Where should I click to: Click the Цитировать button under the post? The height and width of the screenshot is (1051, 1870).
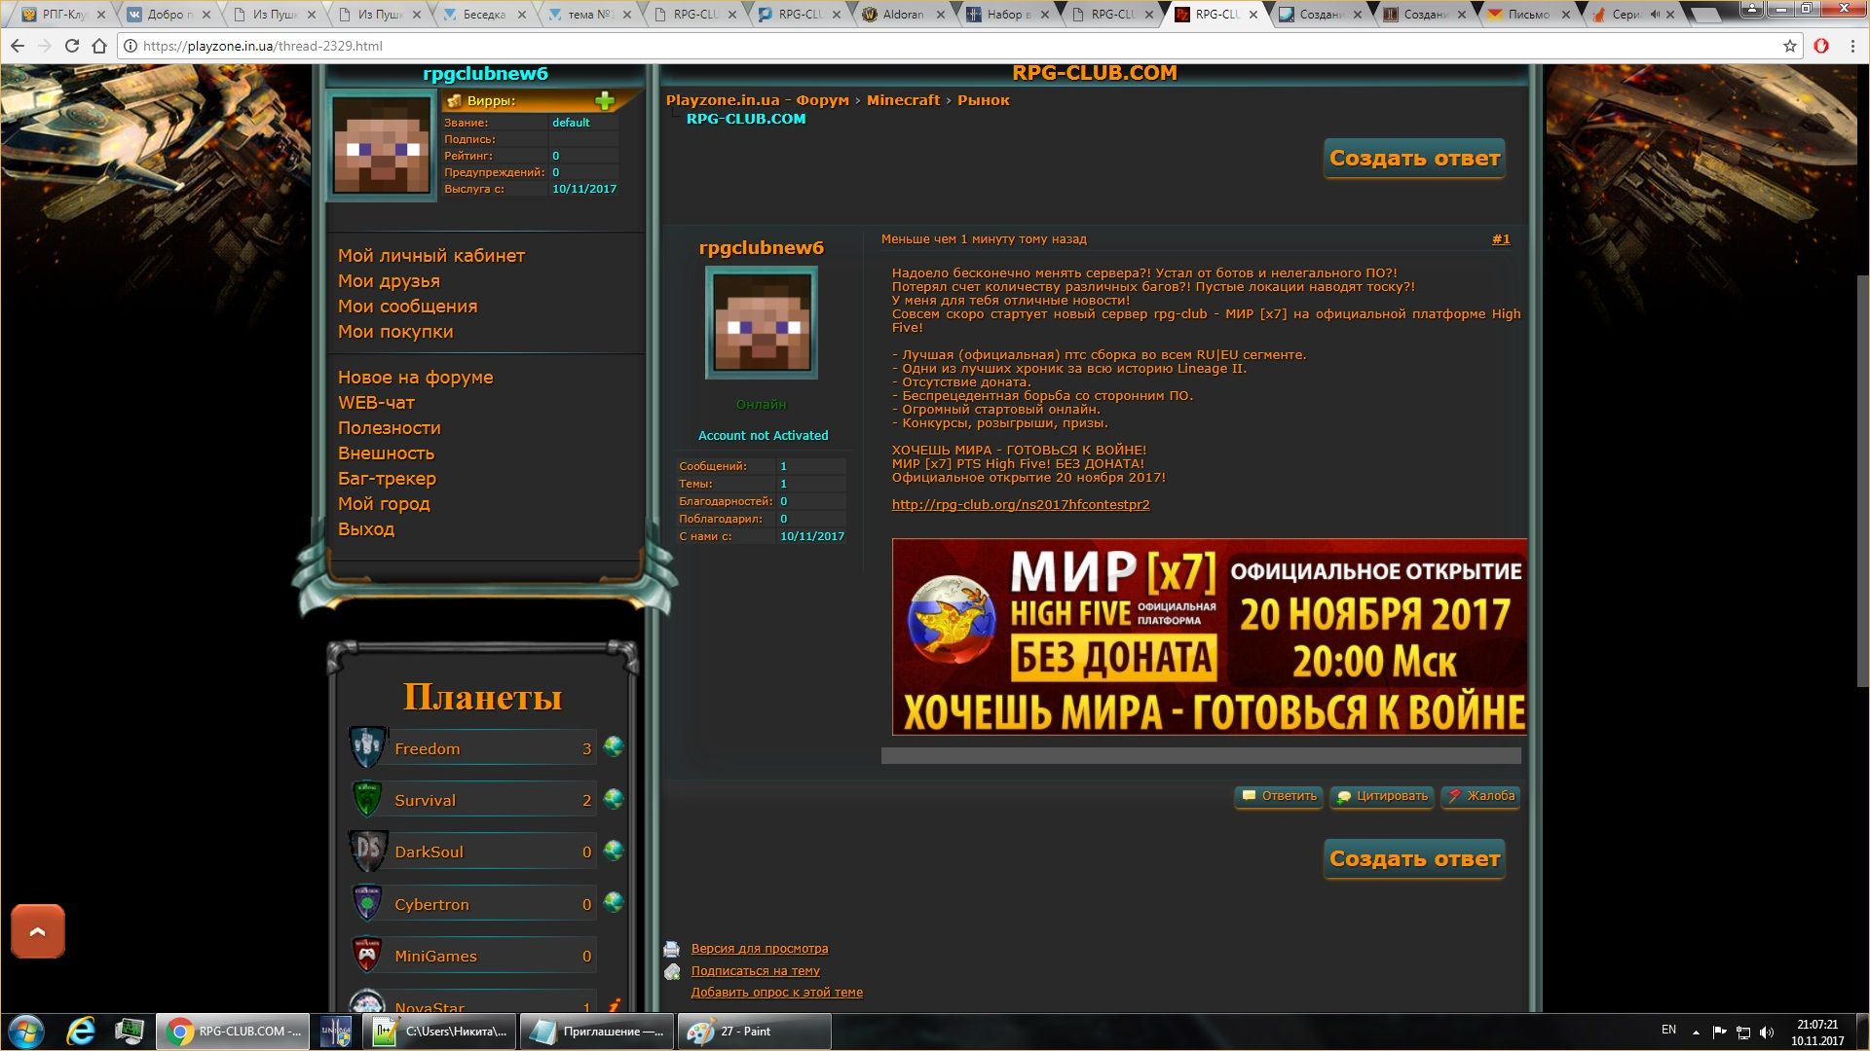1383,796
